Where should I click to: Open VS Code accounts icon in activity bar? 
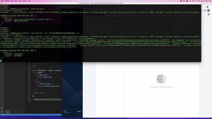pos(2,108)
